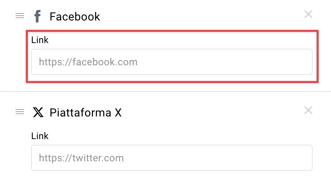Select the https://facebook.com placeholder box
The height and width of the screenshot is (180, 331).
tap(172, 62)
